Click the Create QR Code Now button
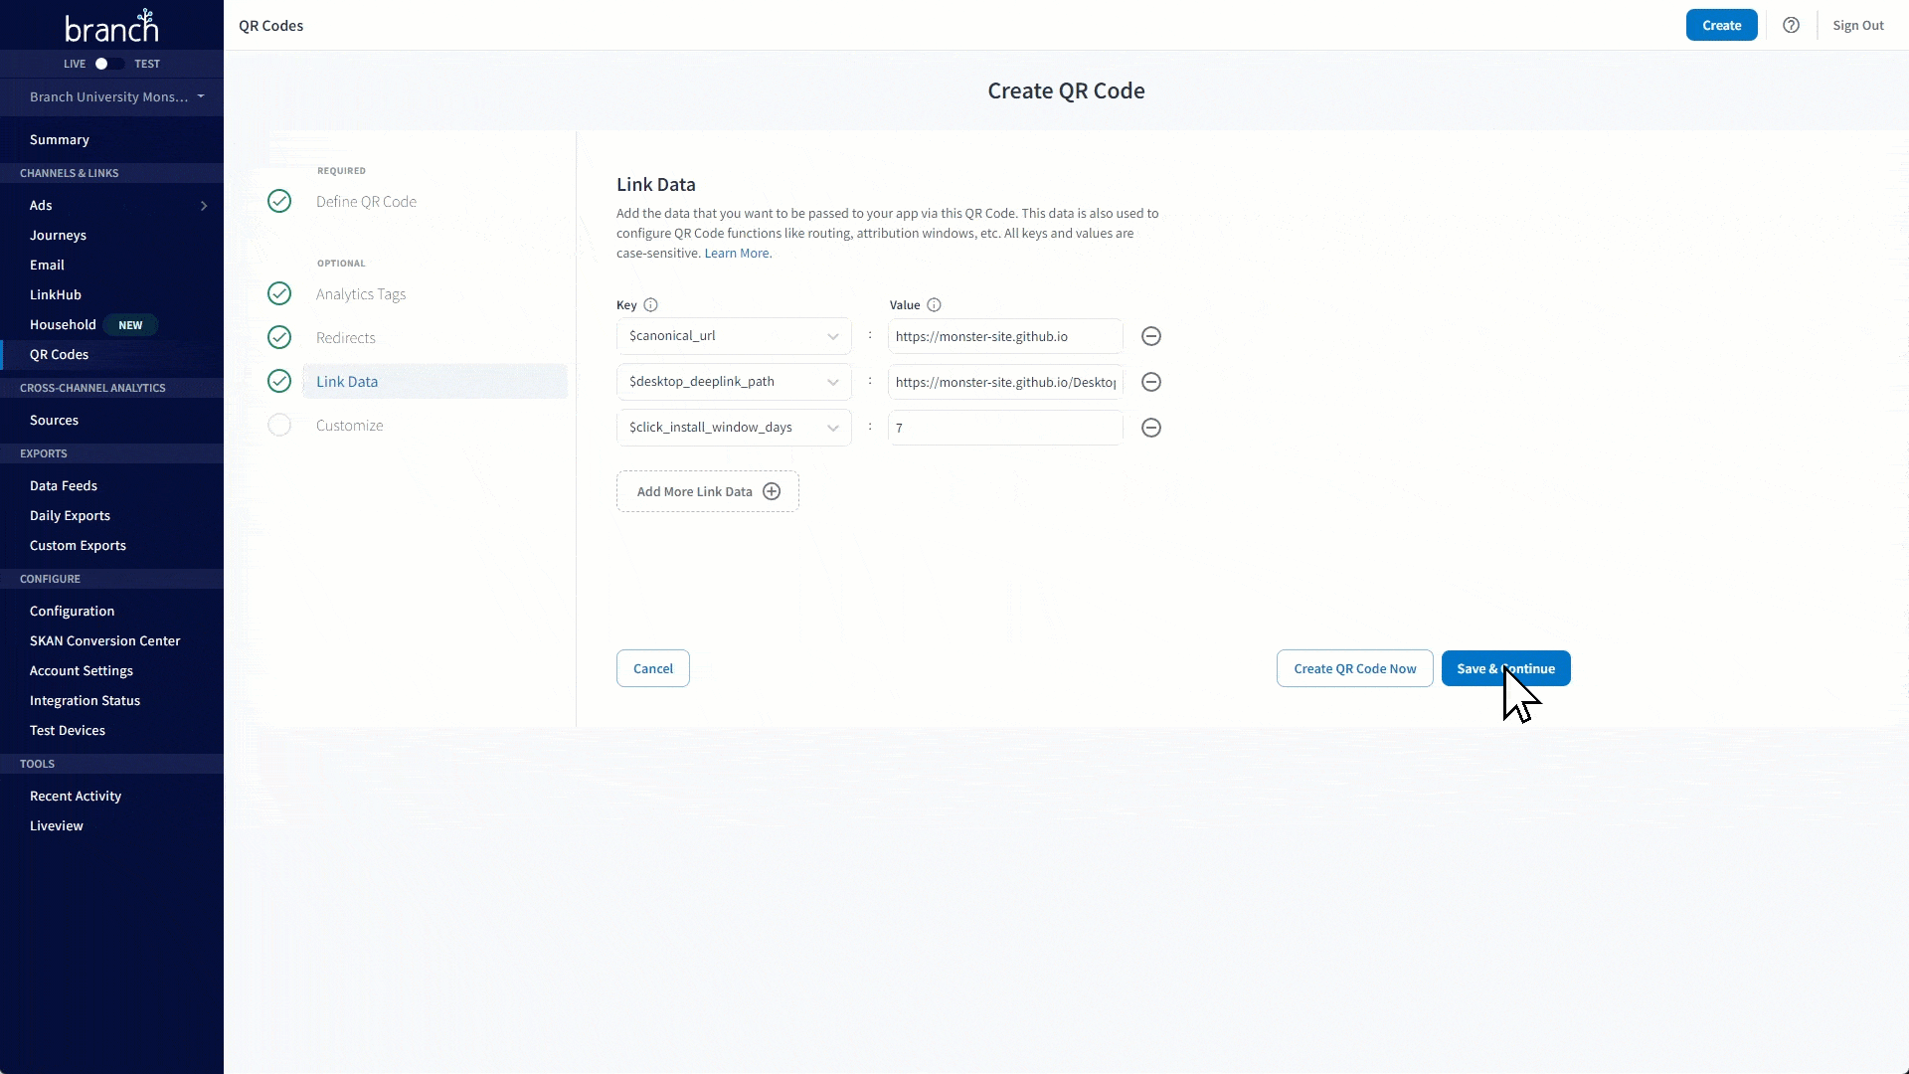This screenshot has width=1909, height=1074. (1356, 669)
